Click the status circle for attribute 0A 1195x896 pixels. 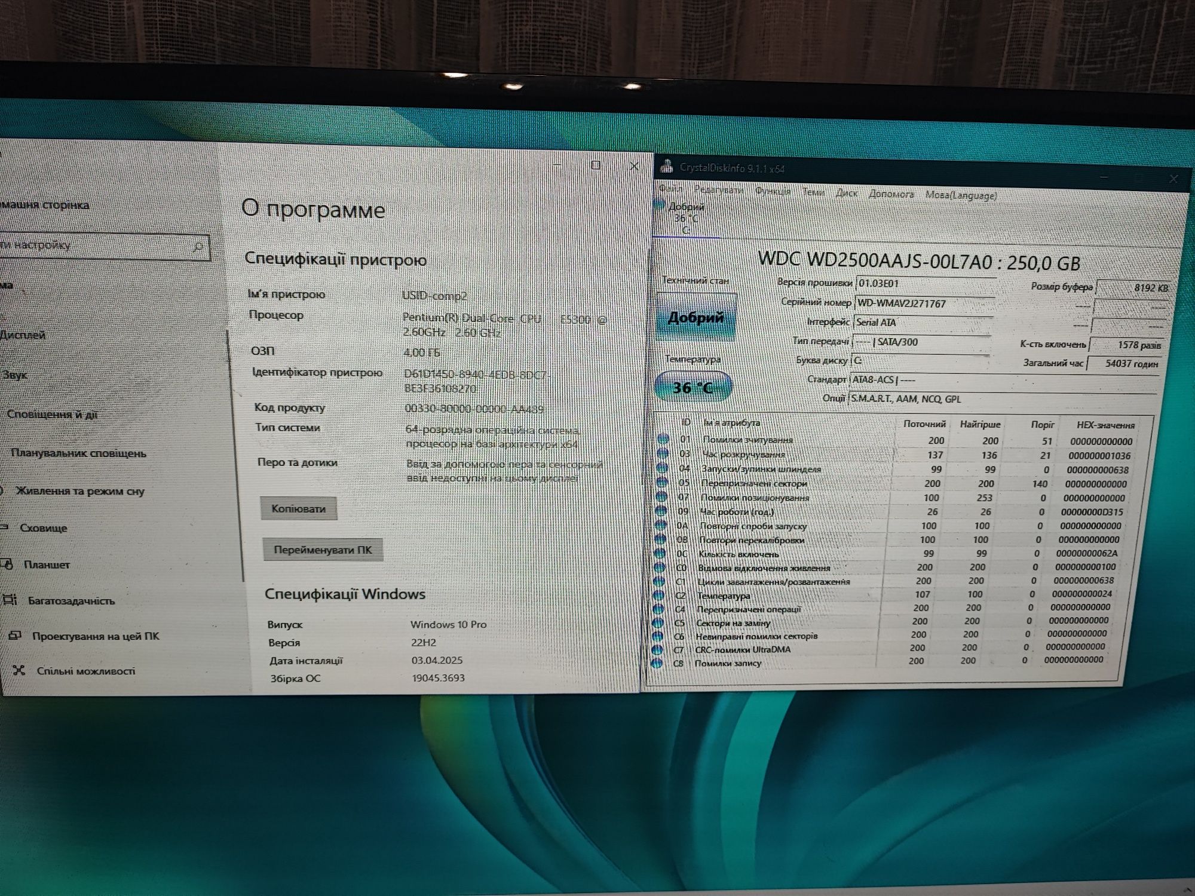(x=660, y=526)
